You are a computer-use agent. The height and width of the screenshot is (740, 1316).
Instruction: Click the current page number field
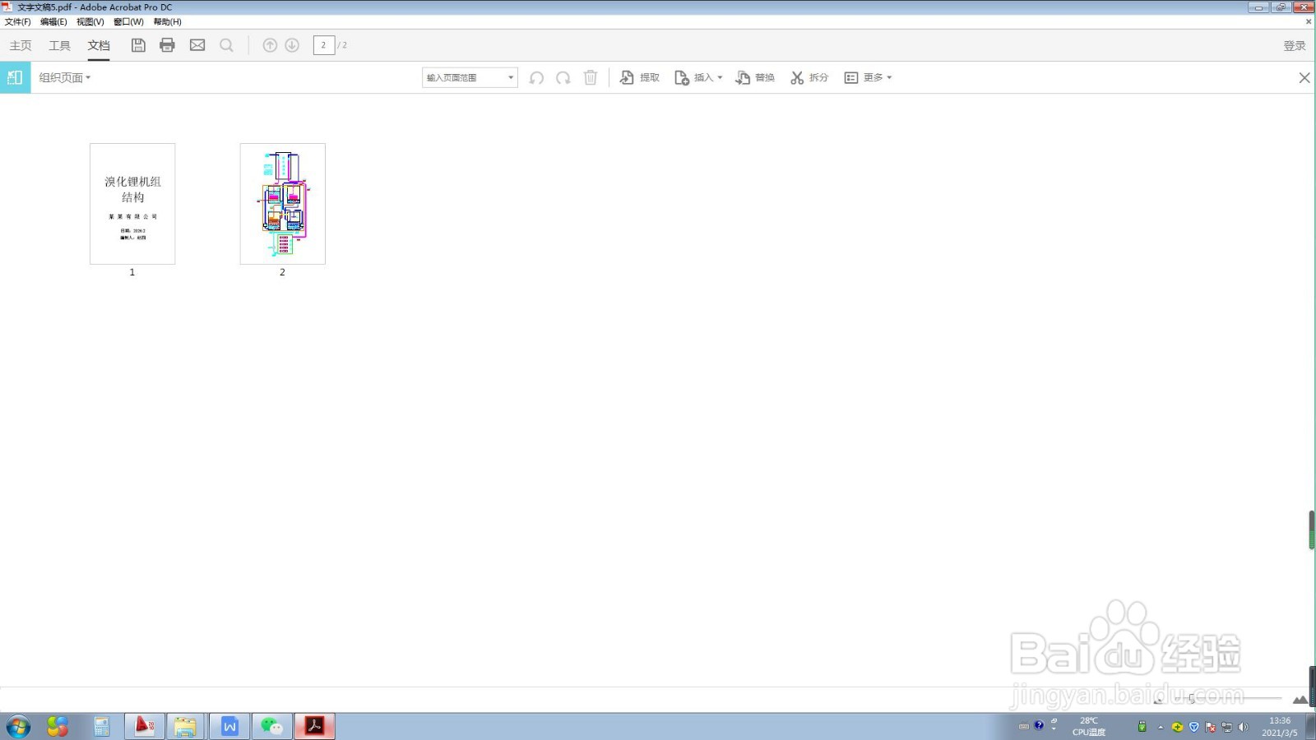pos(323,45)
